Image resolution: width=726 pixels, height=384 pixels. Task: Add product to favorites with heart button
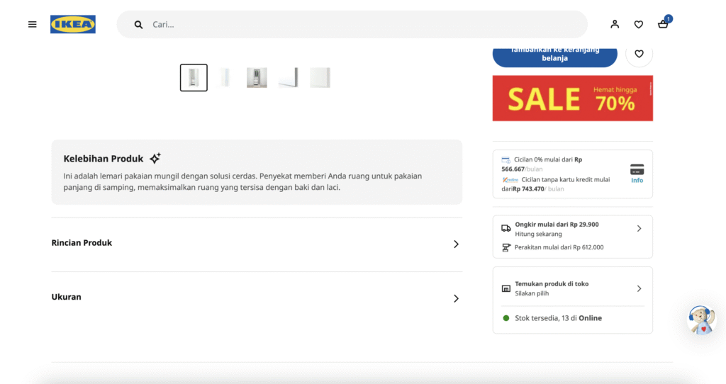click(639, 54)
